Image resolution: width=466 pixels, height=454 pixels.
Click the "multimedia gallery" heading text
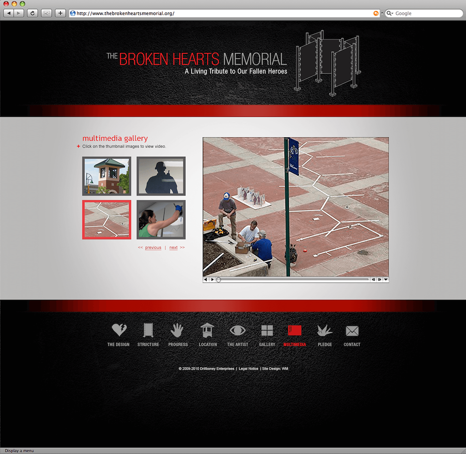point(115,138)
